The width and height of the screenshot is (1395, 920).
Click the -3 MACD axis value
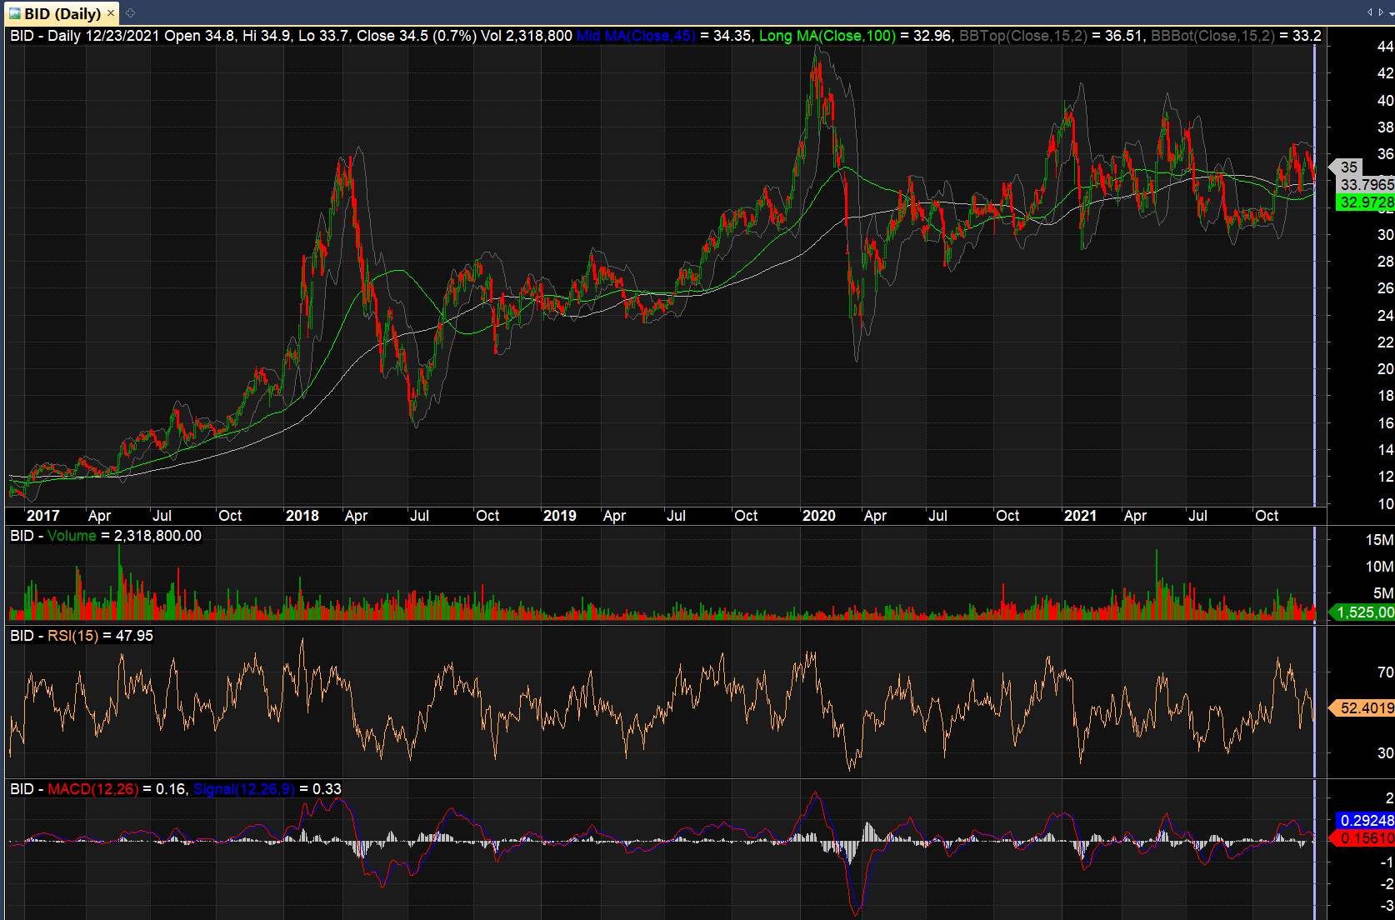pos(1387,906)
